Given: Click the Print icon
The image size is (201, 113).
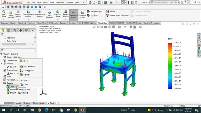Looking at the screenshot, I should (111, 2).
